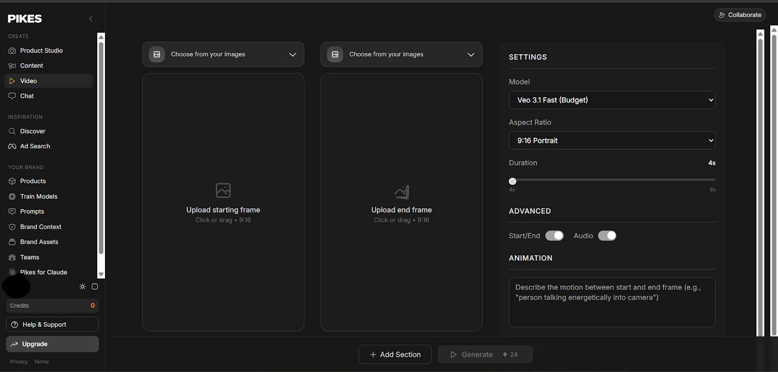The height and width of the screenshot is (372, 778).
Task: Click the Upgrade trending-arrow icon
Action: (14, 344)
